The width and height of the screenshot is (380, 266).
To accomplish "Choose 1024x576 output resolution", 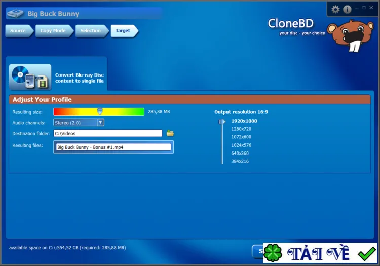I will (x=241, y=145).
